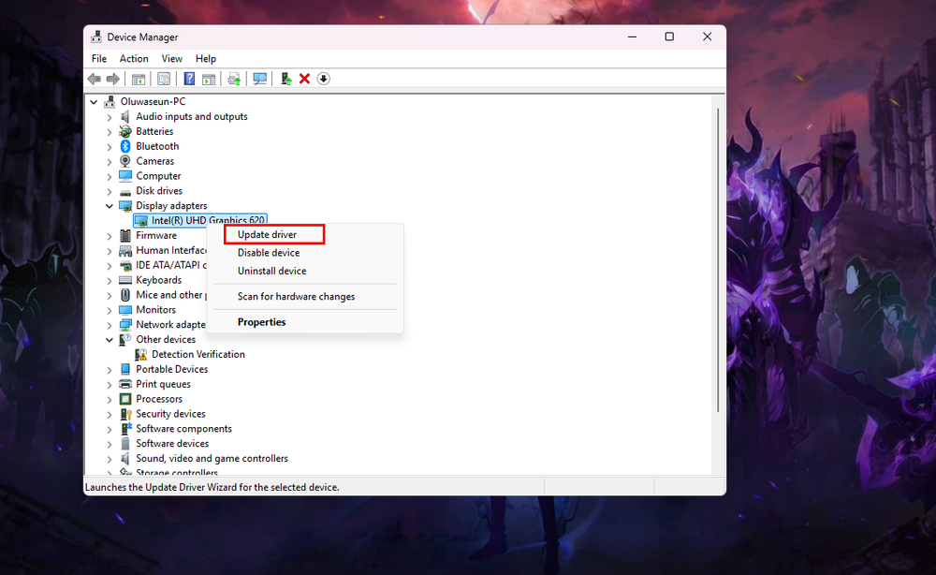
Task: Choose Update driver from the context menu
Action: [267, 234]
